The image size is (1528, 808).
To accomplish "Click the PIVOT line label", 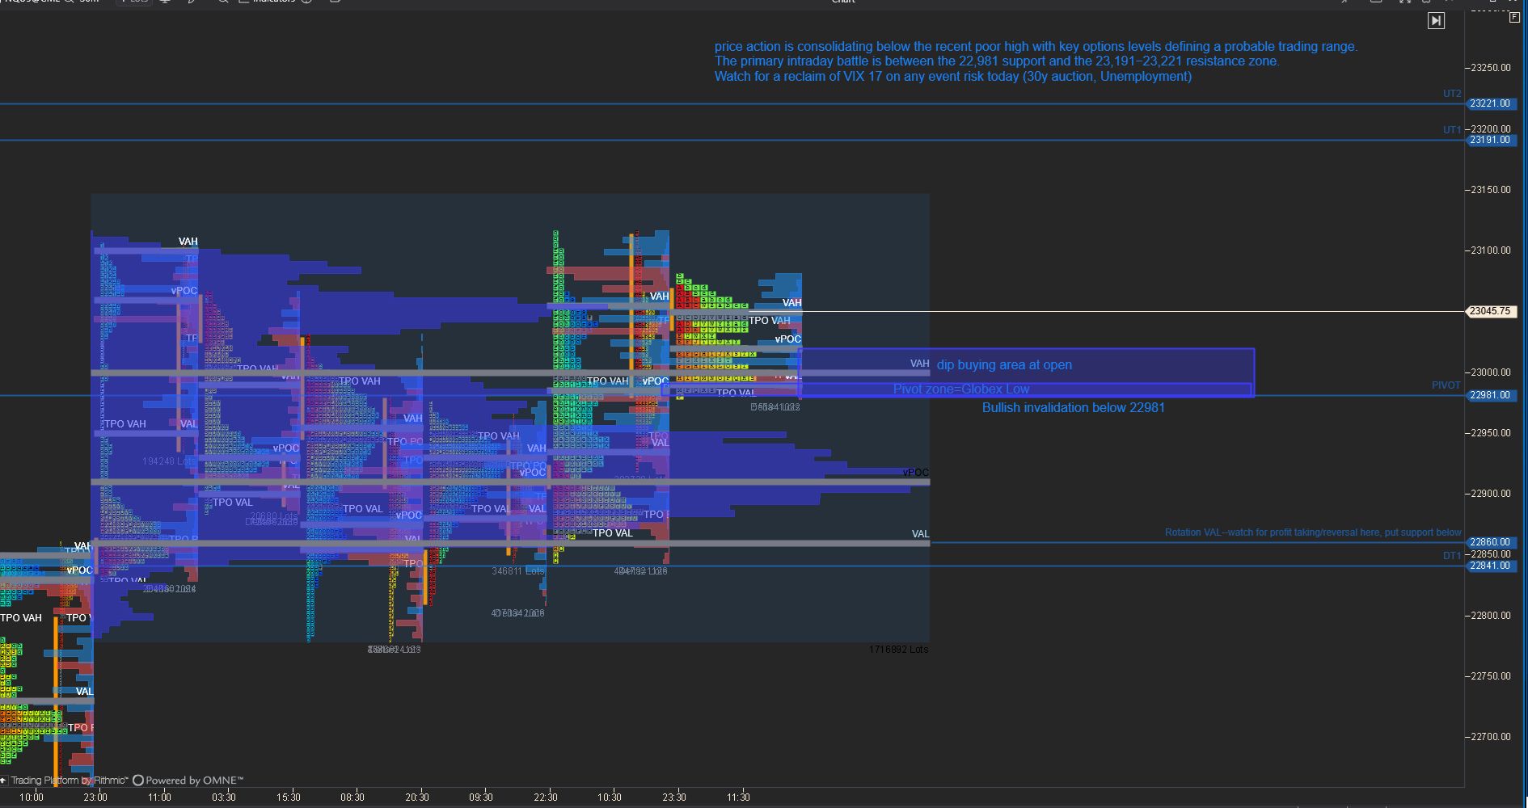I will pyautogui.click(x=1446, y=385).
